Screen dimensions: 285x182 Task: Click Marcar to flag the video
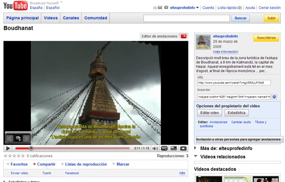(123, 164)
